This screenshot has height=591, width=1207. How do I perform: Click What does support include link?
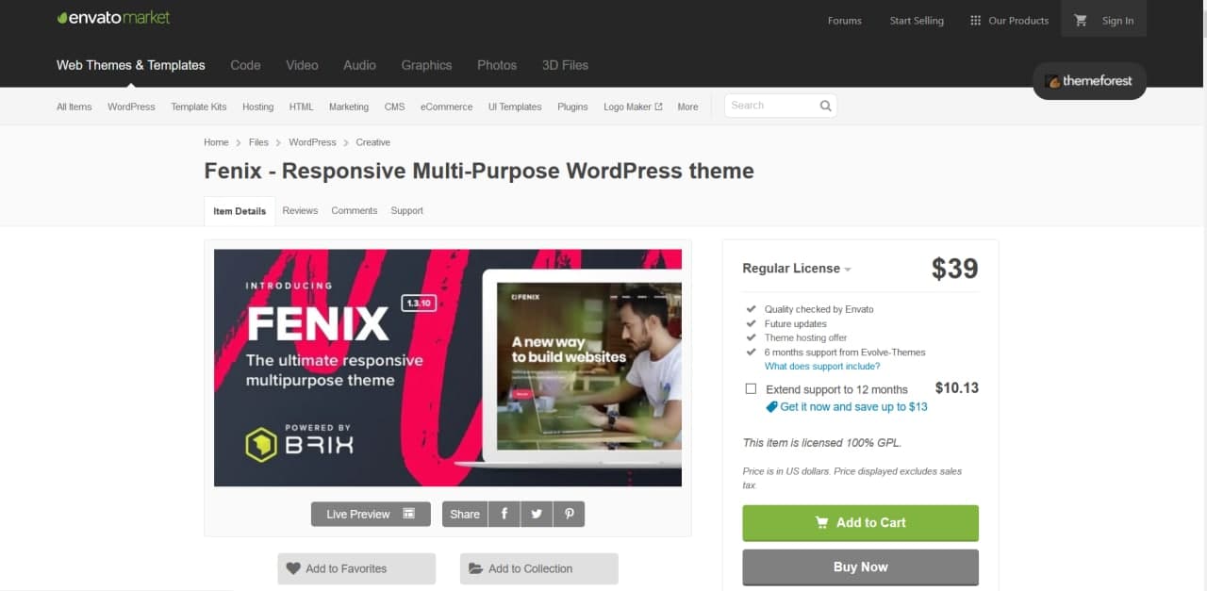coord(822,367)
